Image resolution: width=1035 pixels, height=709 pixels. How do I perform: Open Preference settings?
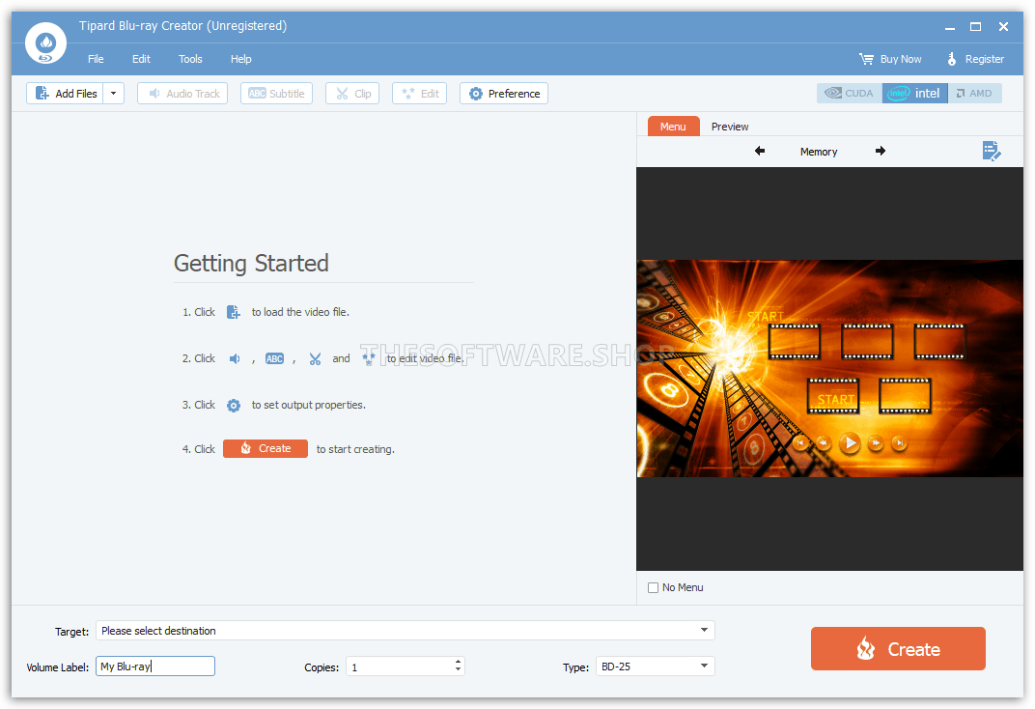pos(504,94)
